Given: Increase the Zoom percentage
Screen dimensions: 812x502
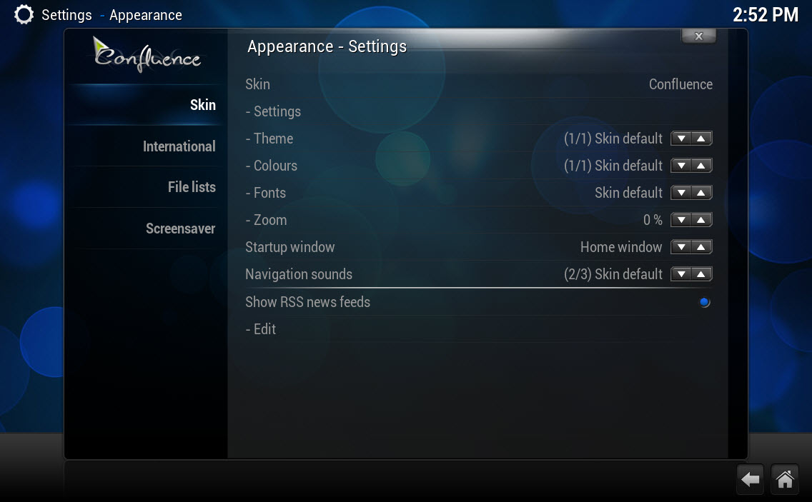Looking at the screenshot, I should point(701,220).
